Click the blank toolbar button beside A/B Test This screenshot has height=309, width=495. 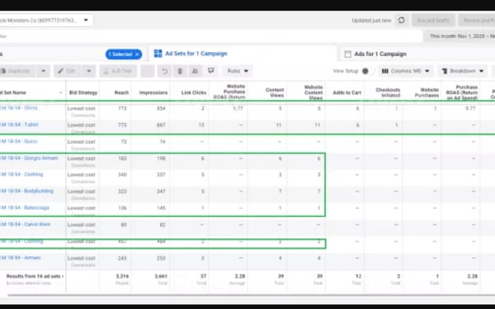(x=148, y=71)
